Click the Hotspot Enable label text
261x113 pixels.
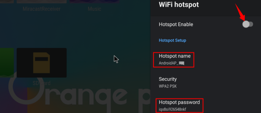(x=176, y=24)
